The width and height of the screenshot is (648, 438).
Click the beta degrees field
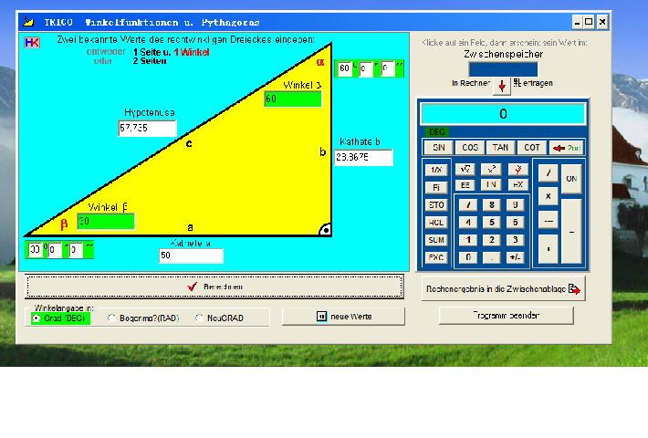click(35, 250)
